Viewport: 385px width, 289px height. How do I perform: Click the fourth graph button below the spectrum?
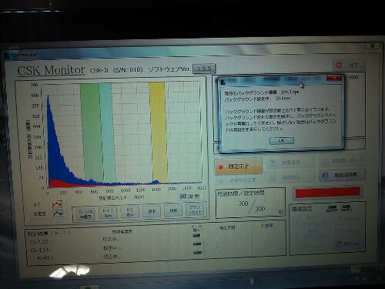coord(152,211)
